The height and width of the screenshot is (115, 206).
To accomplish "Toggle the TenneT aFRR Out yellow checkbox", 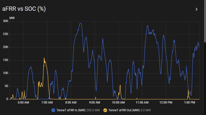I will tap(105, 110).
